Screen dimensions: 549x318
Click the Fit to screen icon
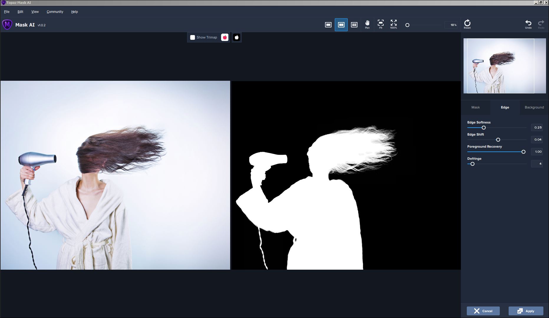tap(380, 24)
